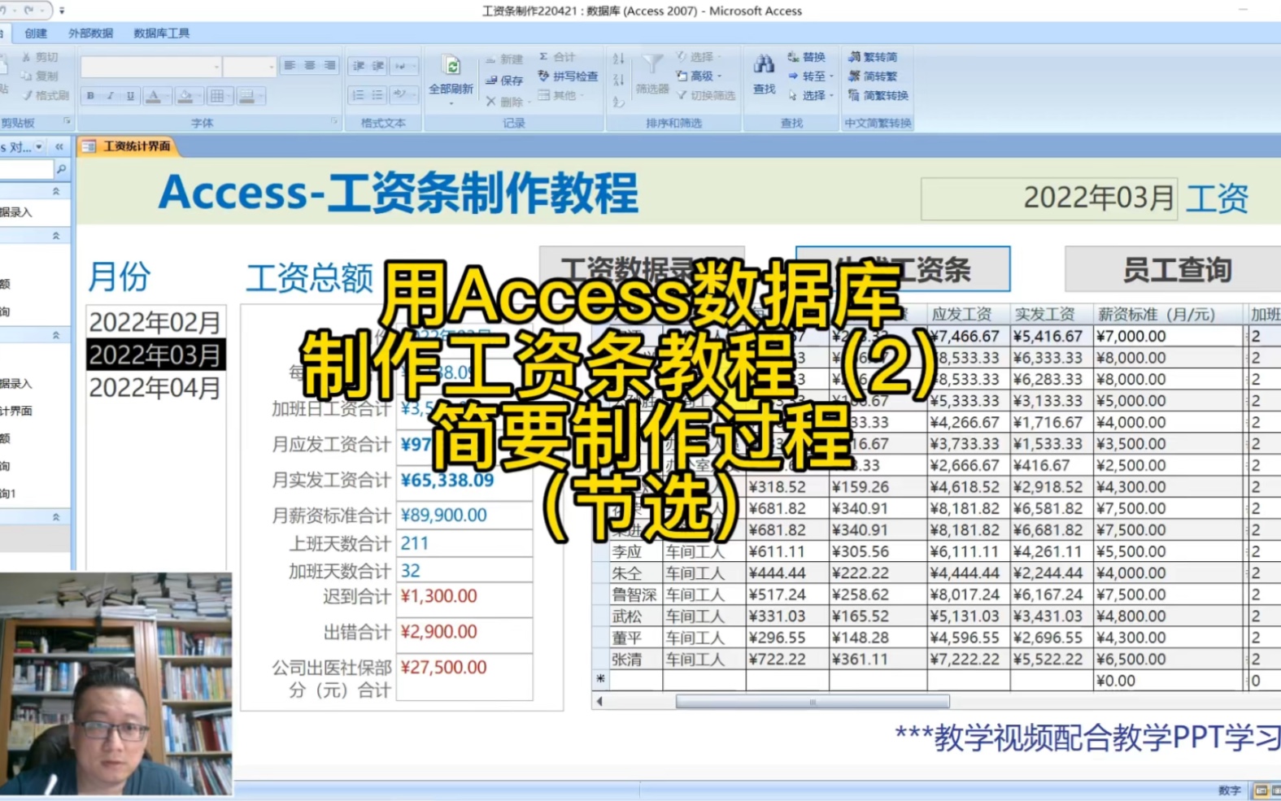Viewport: 1281px width, 801px height.
Task: Collapse the navigation pane with « button
Action: pyautogui.click(x=59, y=147)
